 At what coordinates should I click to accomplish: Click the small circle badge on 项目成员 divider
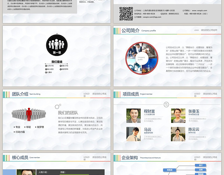(166, 104)
